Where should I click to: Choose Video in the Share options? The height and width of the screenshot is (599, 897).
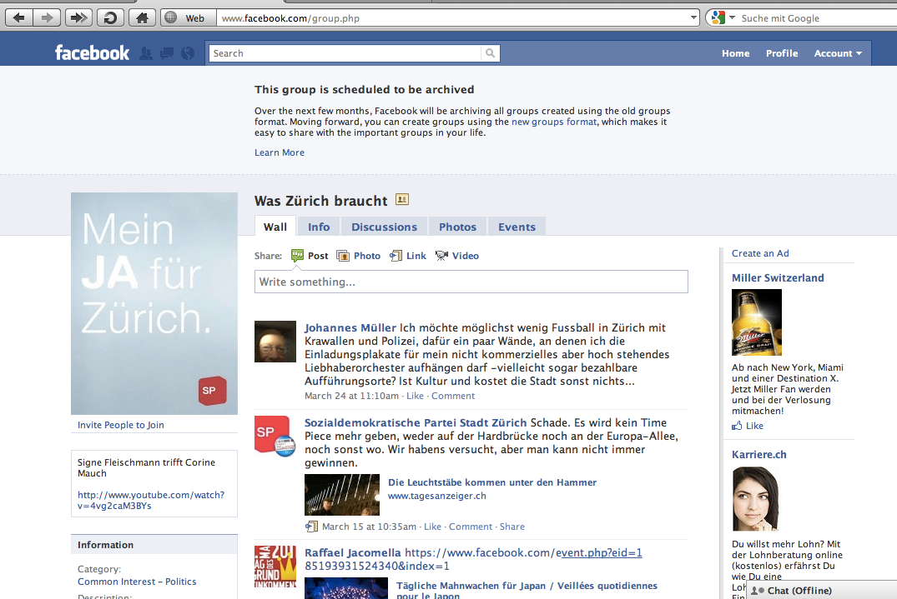(x=457, y=256)
